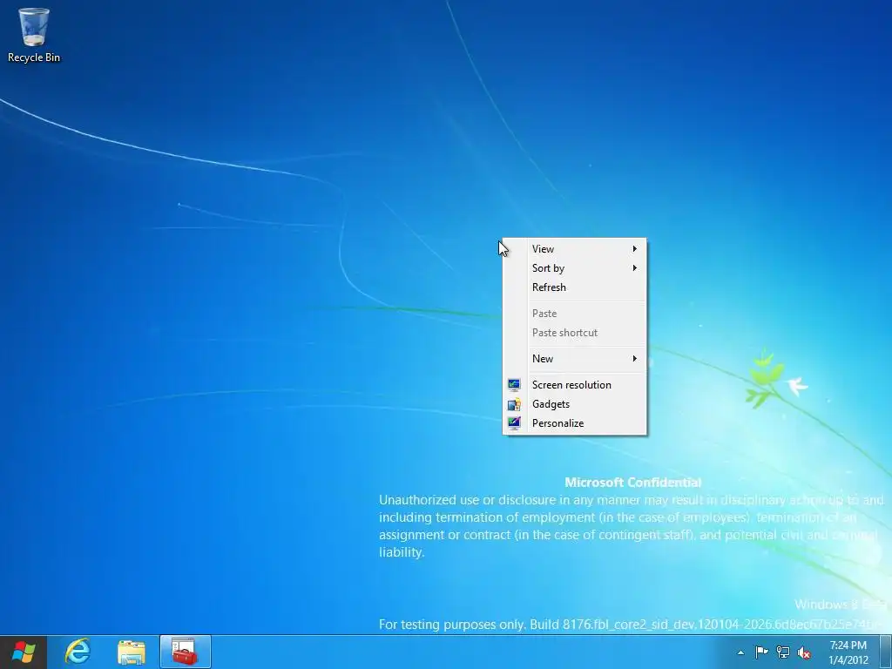Image resolution: width=892 pixels, height=669 pixels.
Task: Select Screen resolution menu entry
Action: coord(575,384)
